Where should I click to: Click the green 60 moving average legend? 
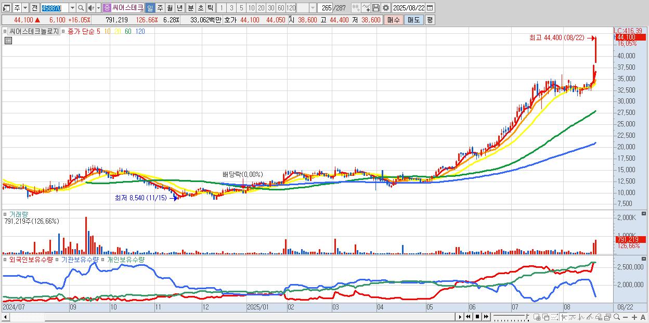click(128, 31)
